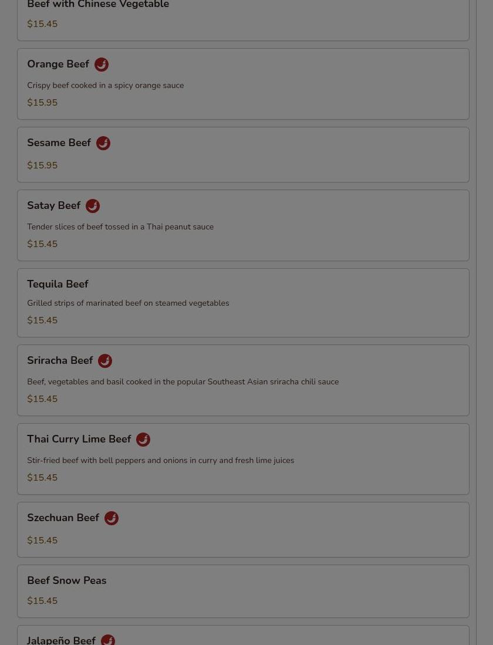The height and width of the screenshot is (645, 493).
Task: Click the spicy chili icon beside Sesame Beef
Action: coord(103,143)
